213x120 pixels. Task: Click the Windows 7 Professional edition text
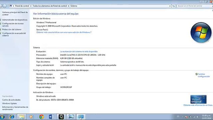pos(46,22)
